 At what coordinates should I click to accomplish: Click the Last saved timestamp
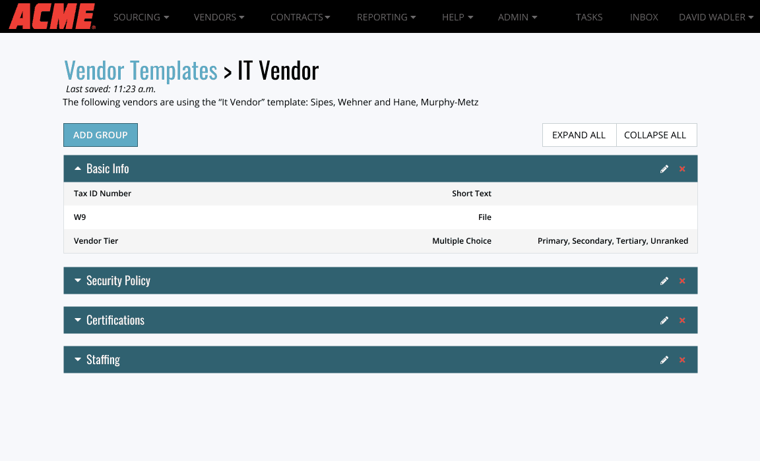(x=111, y=89)
